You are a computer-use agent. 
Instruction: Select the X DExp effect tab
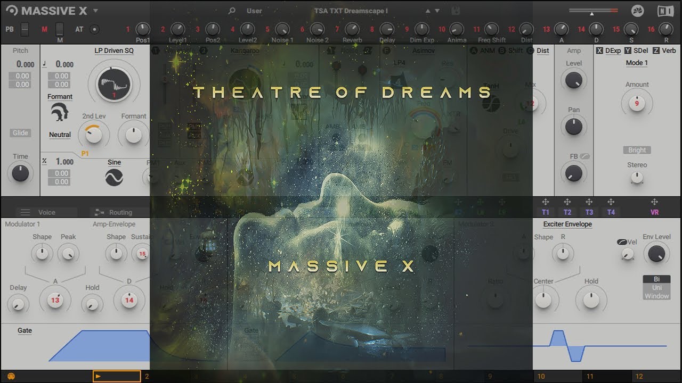point(608,51)
